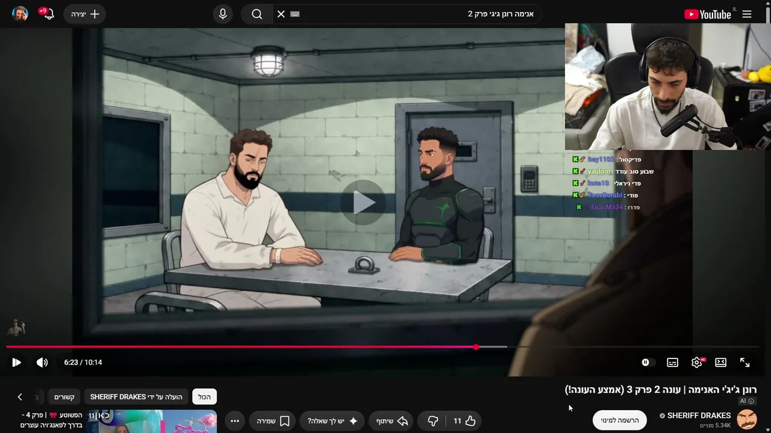Open the YouTube guide hamburger menu

click(x=747, y=14)
